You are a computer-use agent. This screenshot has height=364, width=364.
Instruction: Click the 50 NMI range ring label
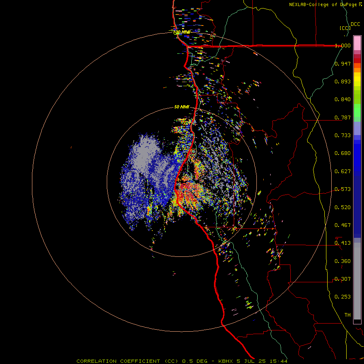[182, 107]
